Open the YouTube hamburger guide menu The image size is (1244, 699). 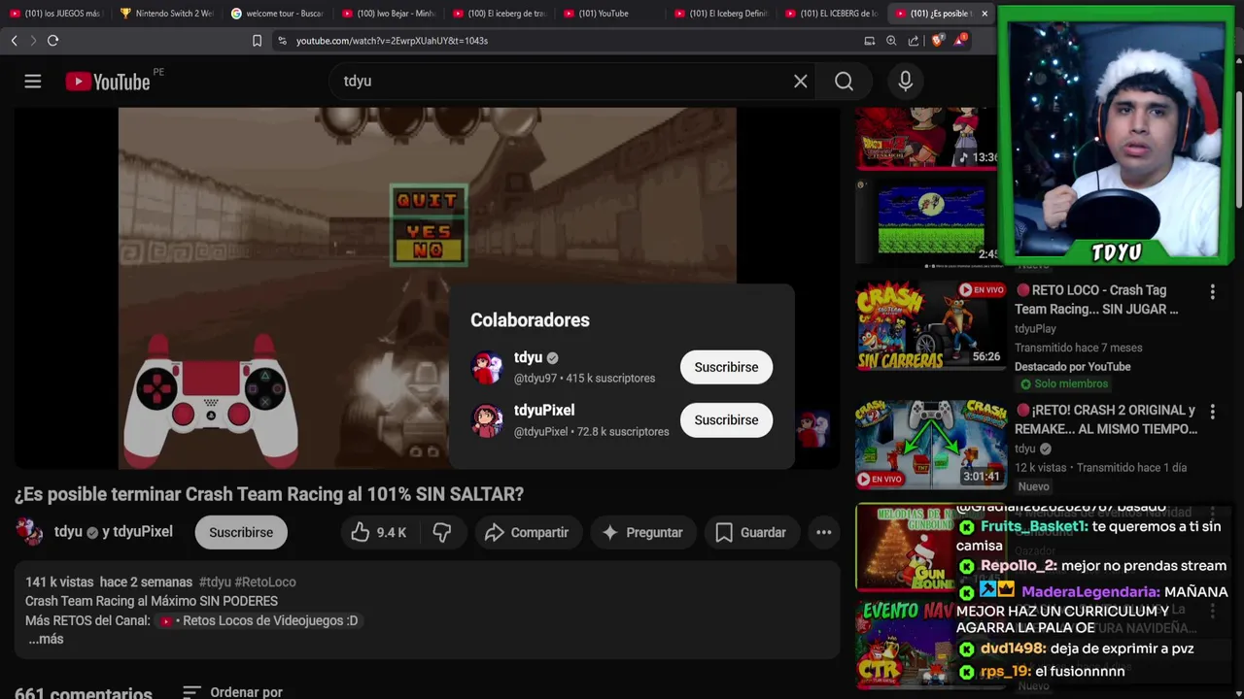click(x=33, y=82)
